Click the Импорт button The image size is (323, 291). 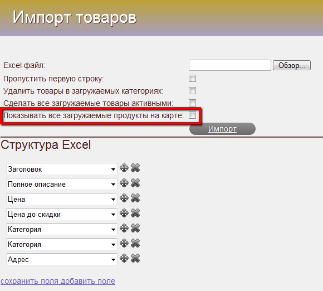[x=222, y=129]
